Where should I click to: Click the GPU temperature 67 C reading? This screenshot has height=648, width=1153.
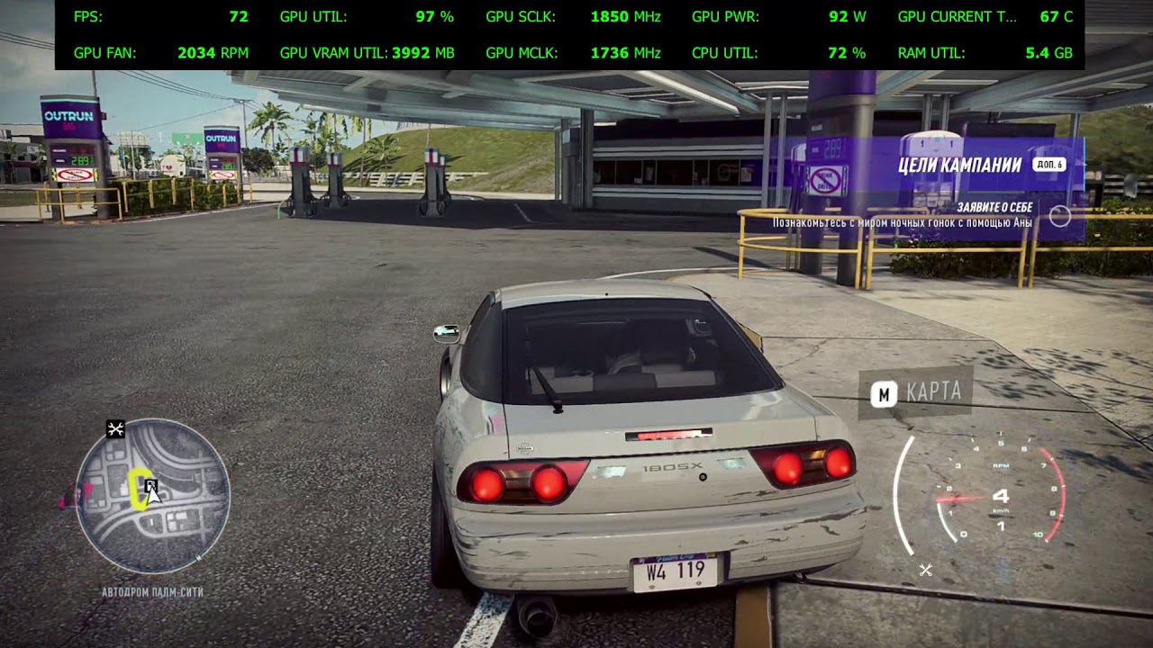point(1056,16)
